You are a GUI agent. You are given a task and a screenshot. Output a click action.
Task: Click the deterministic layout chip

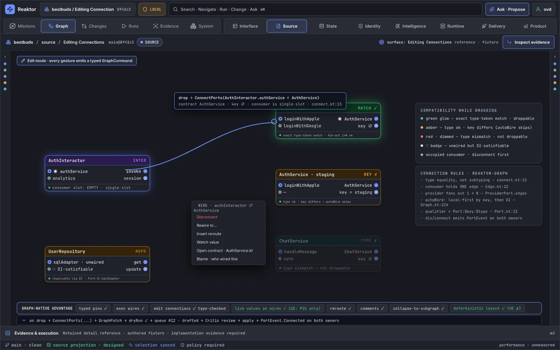coord(487,308)
